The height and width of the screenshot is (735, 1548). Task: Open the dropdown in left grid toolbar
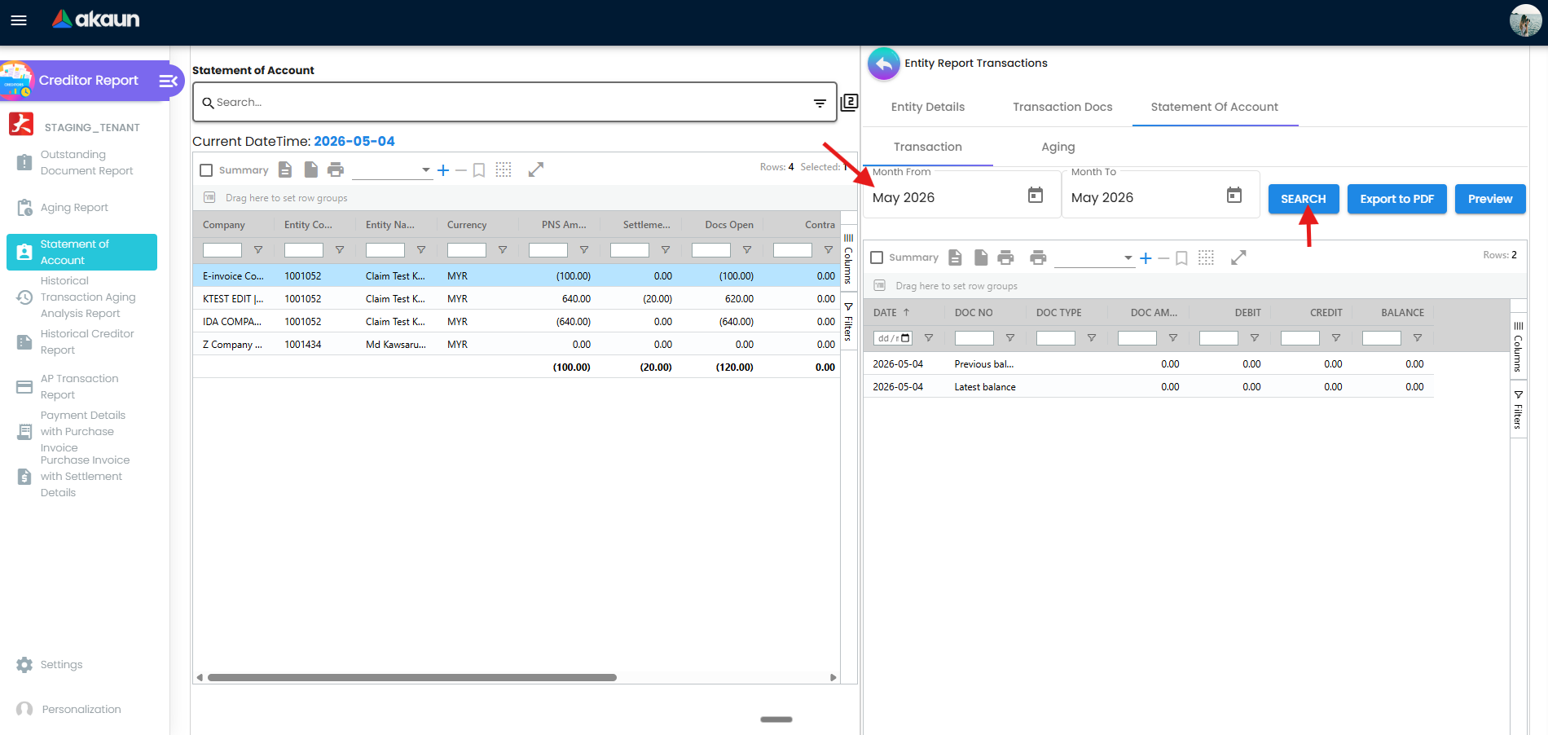pyautogui.click(x=392, y=169)
